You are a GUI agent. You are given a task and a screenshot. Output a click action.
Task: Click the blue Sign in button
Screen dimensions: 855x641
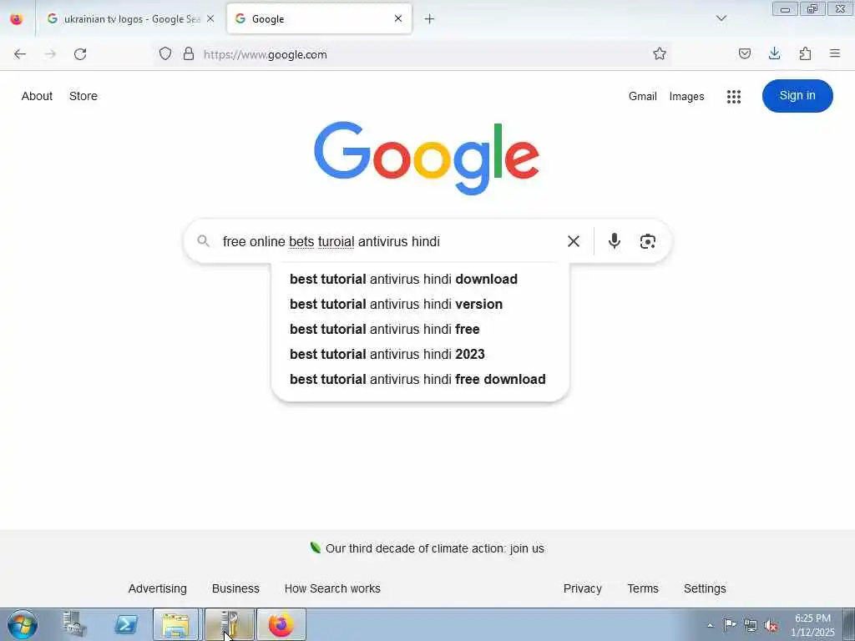click(x=797, y=96)
